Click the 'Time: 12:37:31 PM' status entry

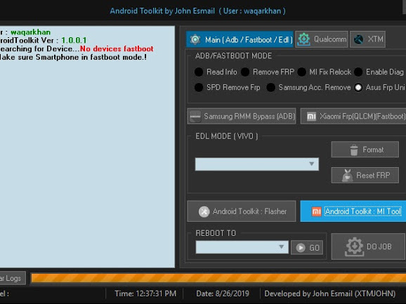[x=145, y=293]
